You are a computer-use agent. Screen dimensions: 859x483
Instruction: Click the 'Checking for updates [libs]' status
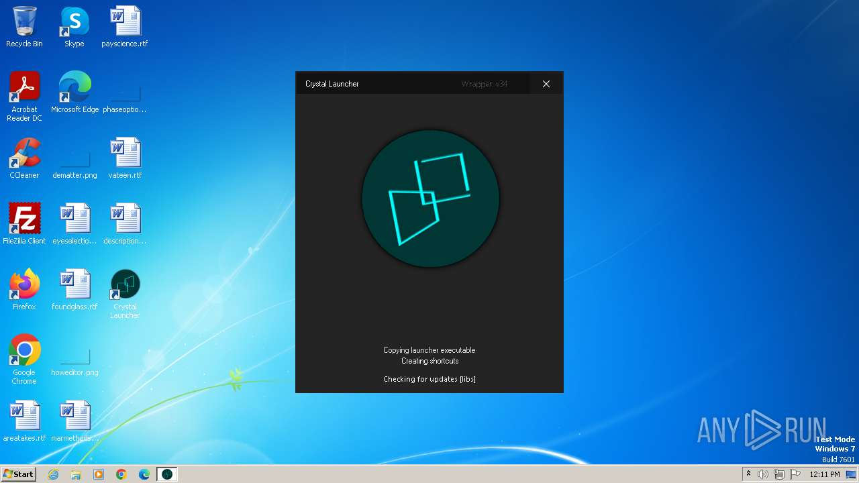429,379
